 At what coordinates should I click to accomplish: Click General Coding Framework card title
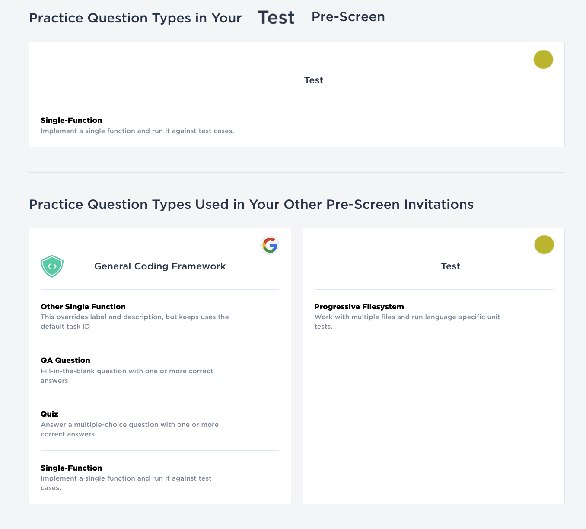click(x=160, y=266)
